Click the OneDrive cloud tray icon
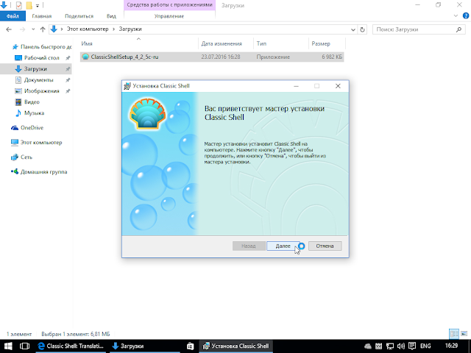This screenshot has height=353, width=471. click(x=368, y=346)
